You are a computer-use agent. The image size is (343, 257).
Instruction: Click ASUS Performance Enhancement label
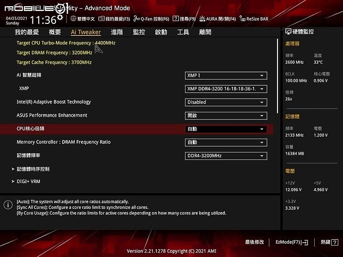click(52, 115)
